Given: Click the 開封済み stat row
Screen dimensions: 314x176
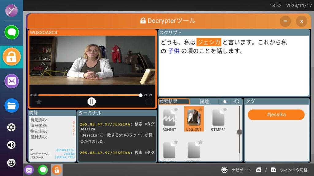Looking at the screenshot, I should (52, 137).
